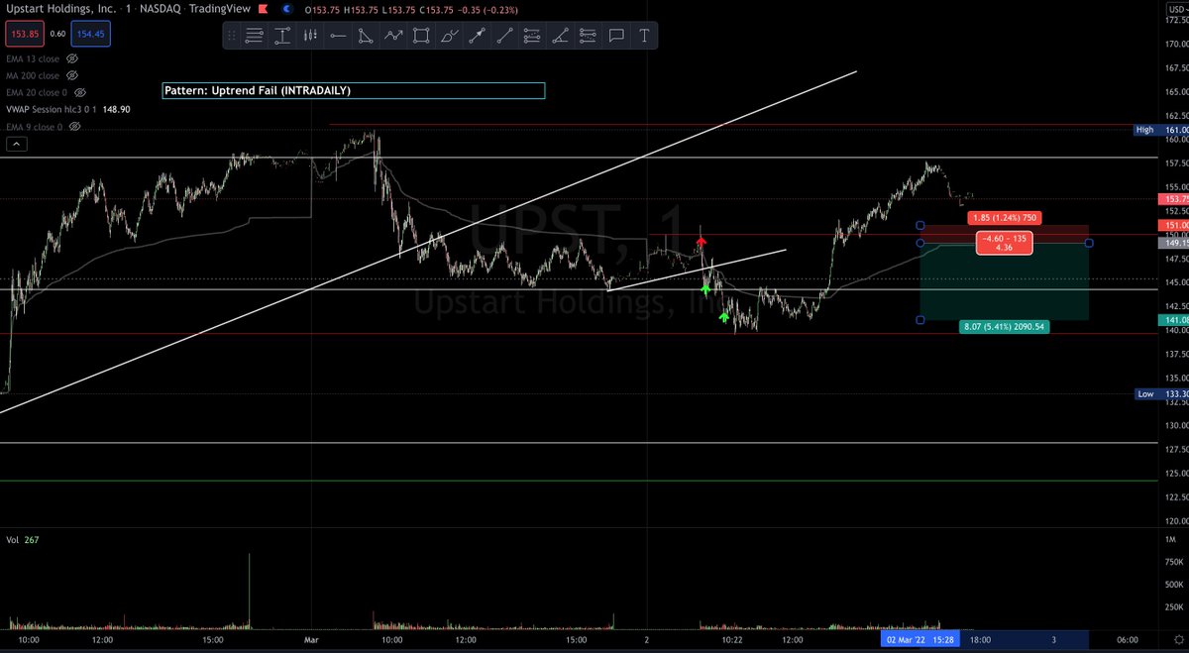This screenshot has width=1189, height=653.
Task: Click the lower green up arrow marker
Action: [724, 317]
